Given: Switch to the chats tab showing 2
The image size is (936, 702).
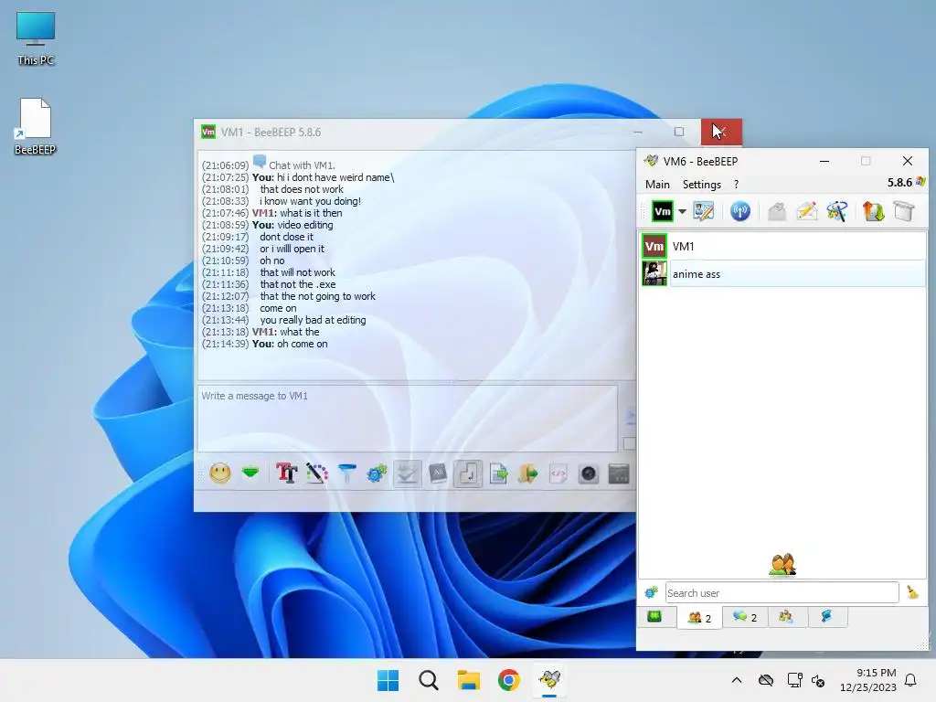Looking at the screenshot, I should click(745, 617).
